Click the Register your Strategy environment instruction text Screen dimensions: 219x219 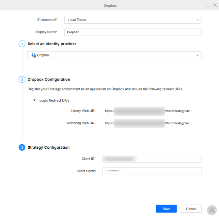click(x=105, y=89)
